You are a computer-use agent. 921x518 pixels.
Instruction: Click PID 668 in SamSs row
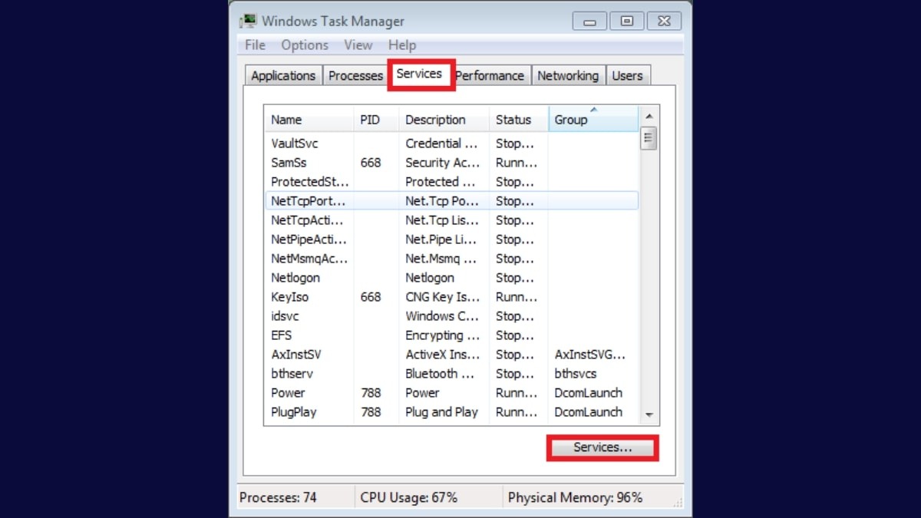coord(371,163)
